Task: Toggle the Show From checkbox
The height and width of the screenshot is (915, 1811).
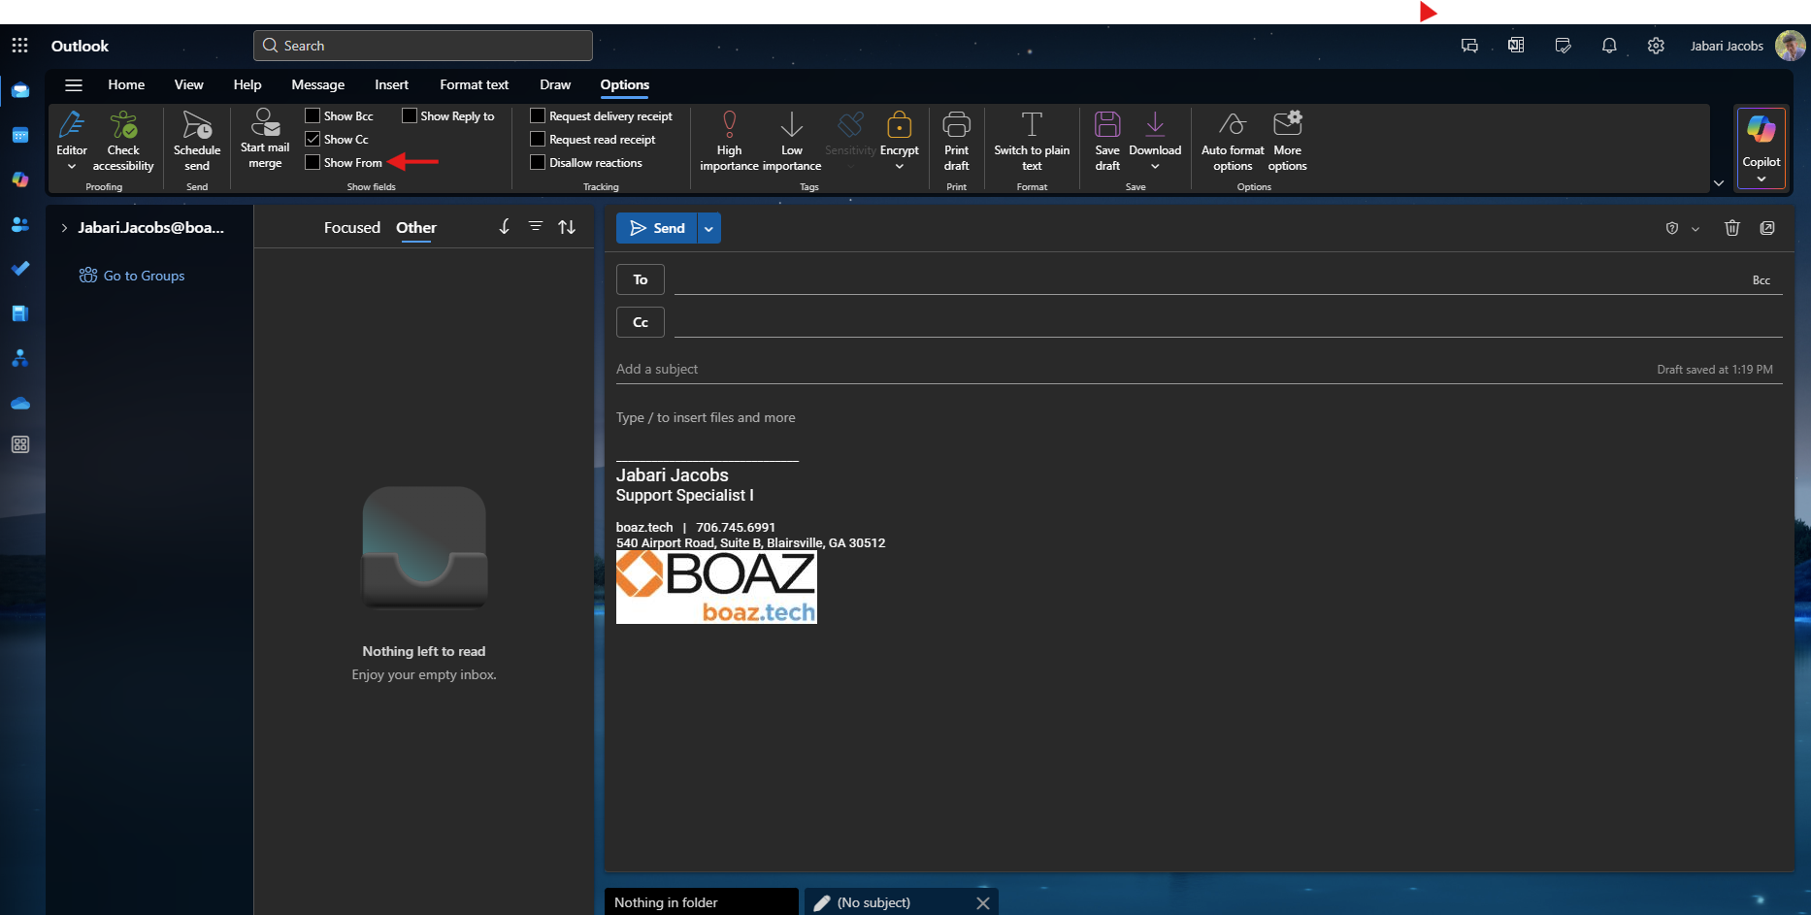Action: (x=313, y=162)
